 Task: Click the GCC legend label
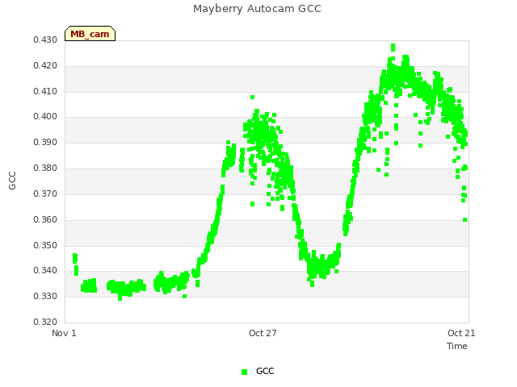tap(265, 371)
